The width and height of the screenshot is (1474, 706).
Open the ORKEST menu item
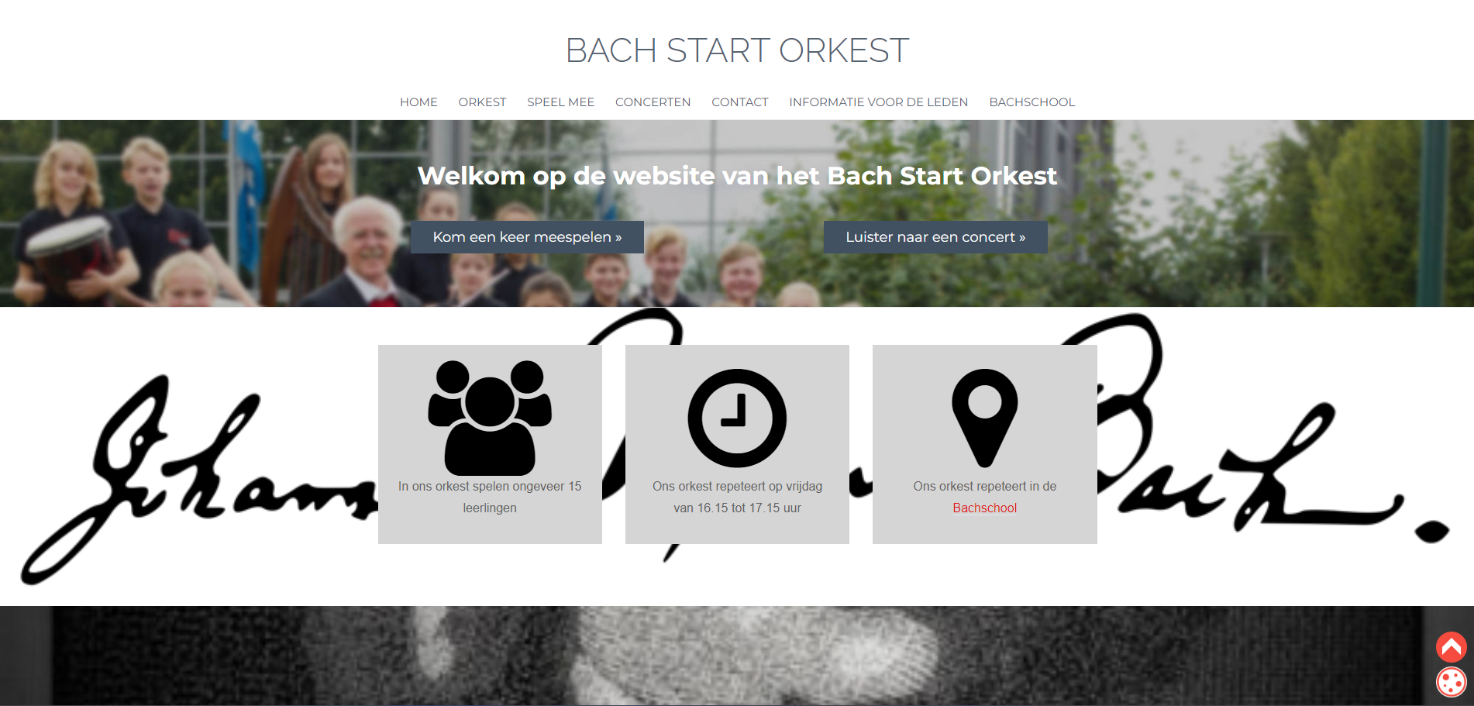[482, 102]
